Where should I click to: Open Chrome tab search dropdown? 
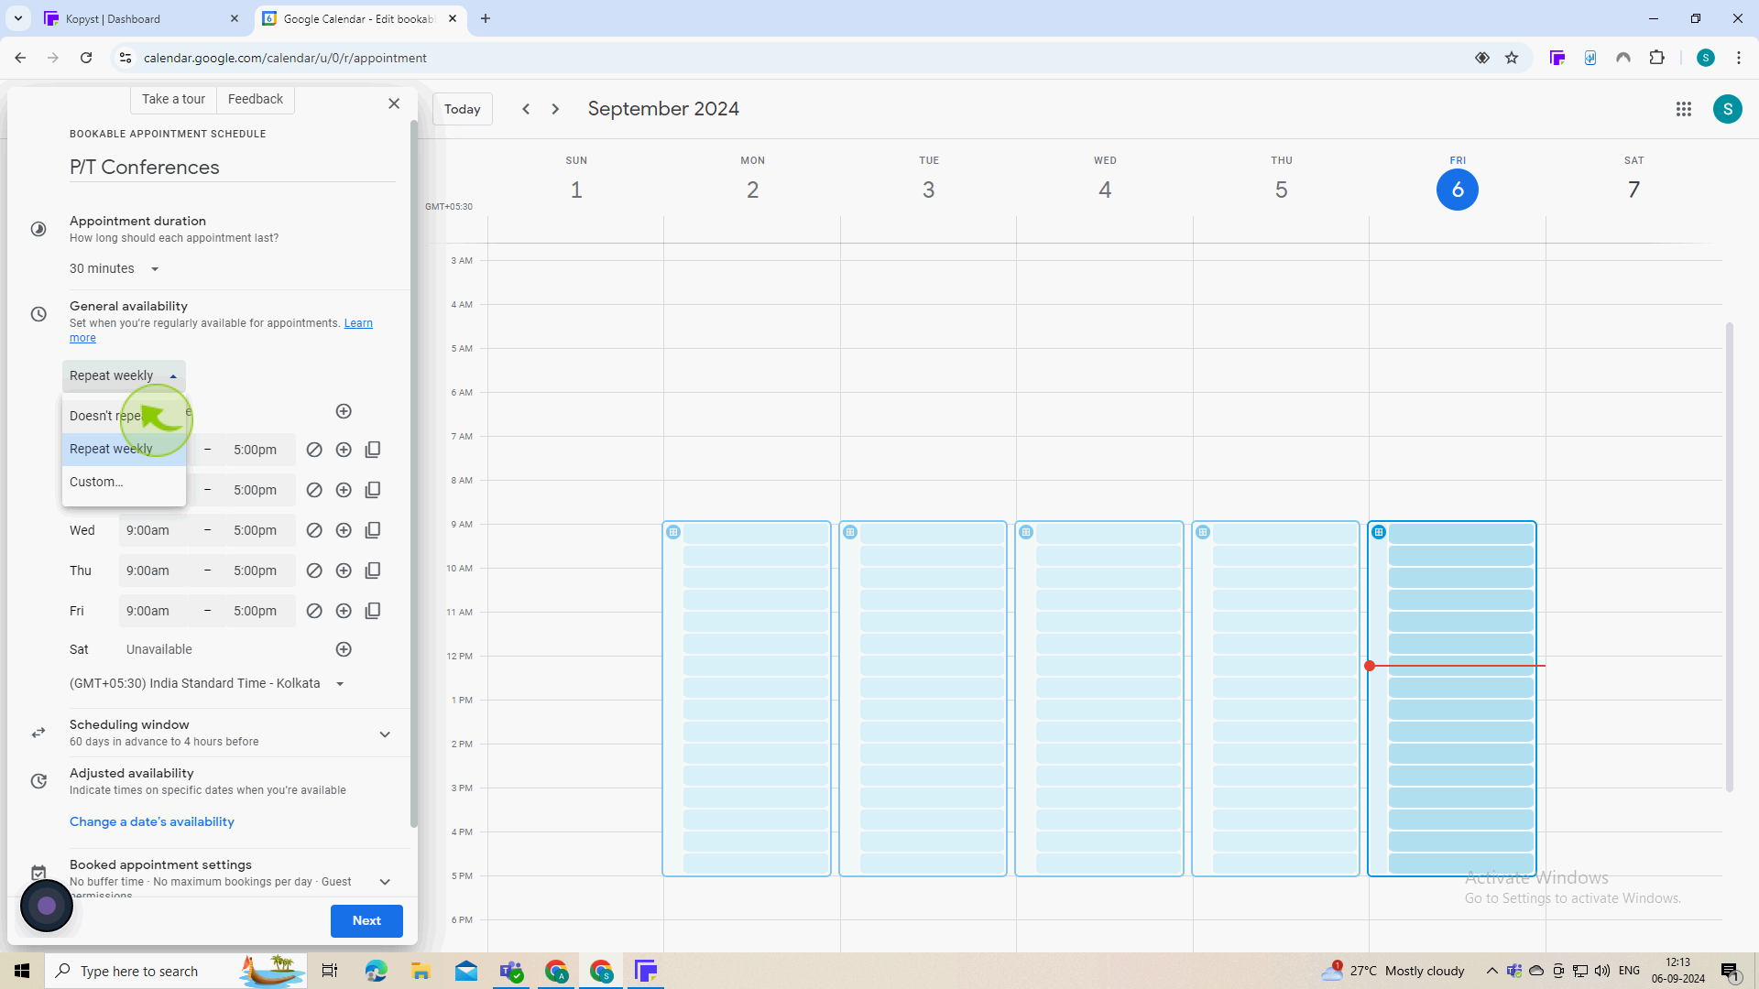click(x=17, y=18)
